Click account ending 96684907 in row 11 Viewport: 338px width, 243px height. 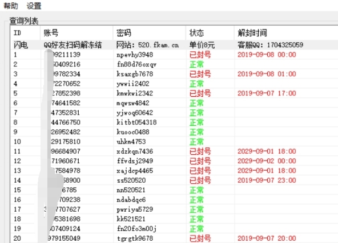click(x=66, y=151)
